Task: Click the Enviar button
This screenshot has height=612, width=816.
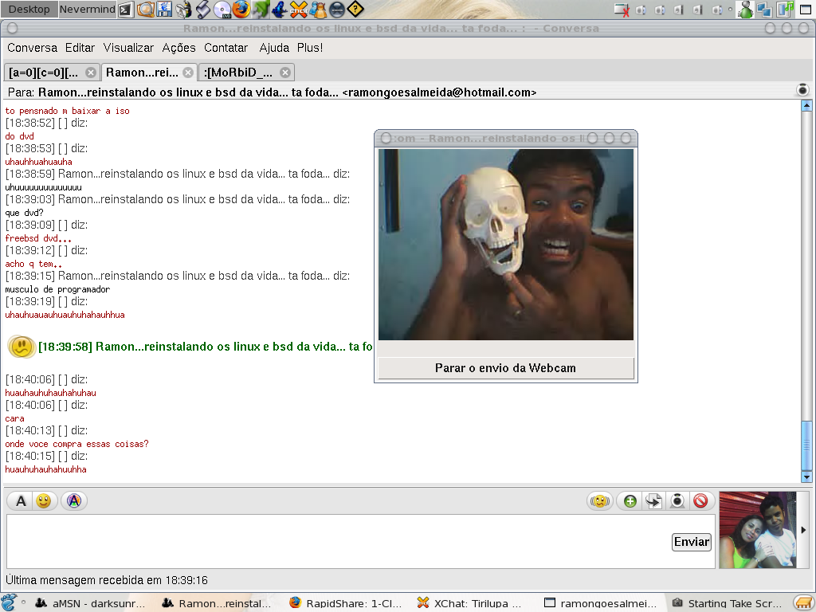Action: coord(692,542)
